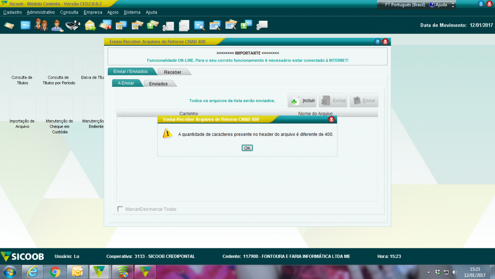This screenshot has width=495, height=279.
Task: Click the plain blue card toolbar icon
Action: point(26,26)
